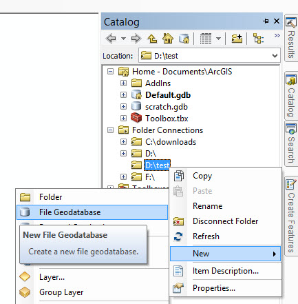Choose Disconnect Folder in context menu
Viewport: 298px width, 304px height.
[x=226, y=221]
